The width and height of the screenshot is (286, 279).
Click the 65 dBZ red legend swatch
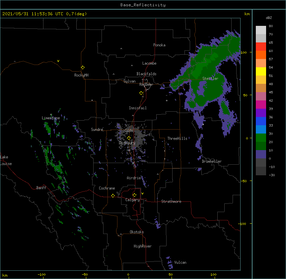pos(261,47)
